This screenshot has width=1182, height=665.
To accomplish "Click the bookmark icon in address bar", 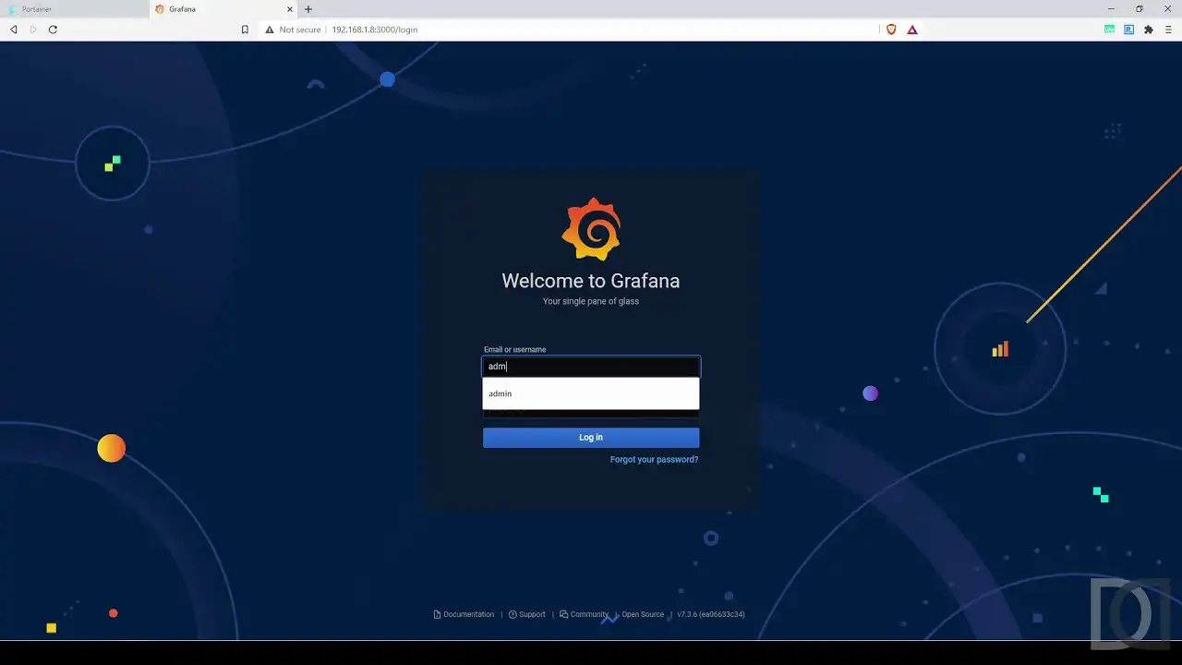I will click(x=245, y=30).
